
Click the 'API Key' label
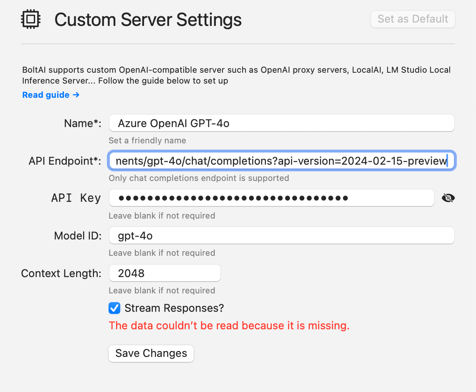coord(76,198)
